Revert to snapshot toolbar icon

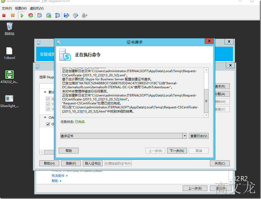click(x=49, y=16)
